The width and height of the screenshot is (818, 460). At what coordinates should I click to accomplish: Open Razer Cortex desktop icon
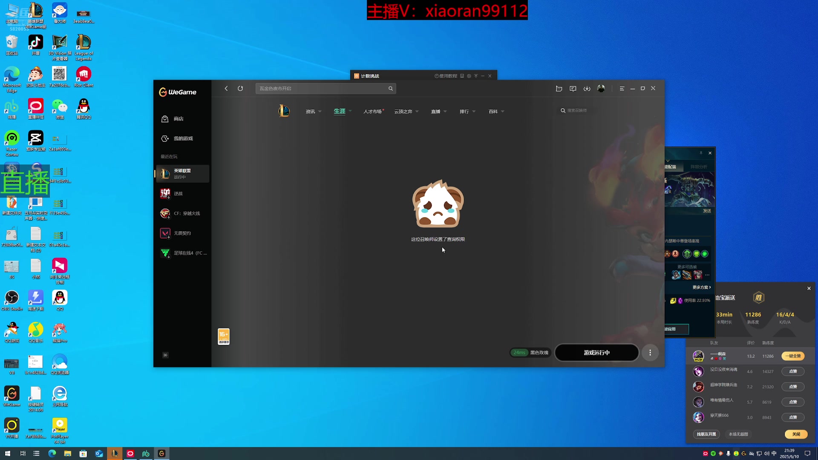(12, 143)
